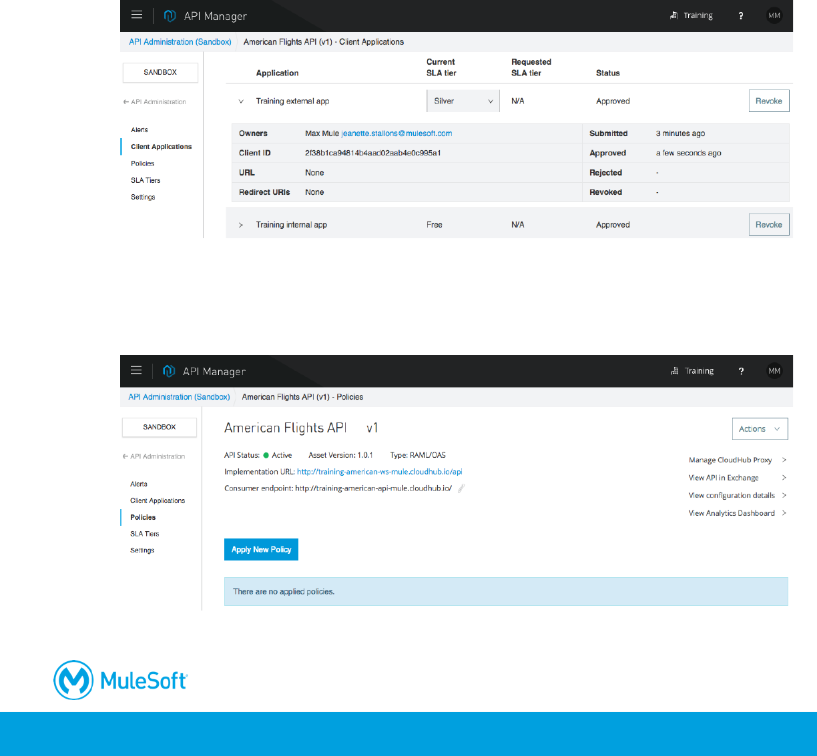
Task: Select Client Applications in Policies window sidebar
Action: tap(158, 500)
